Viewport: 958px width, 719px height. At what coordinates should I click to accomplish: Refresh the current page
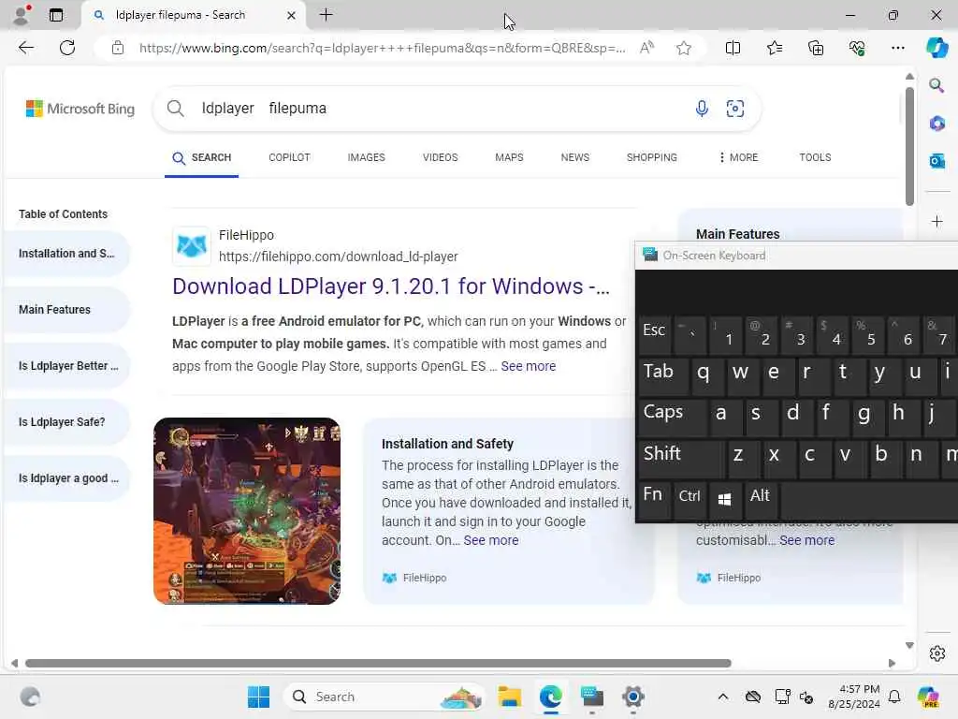coord(67,48)
